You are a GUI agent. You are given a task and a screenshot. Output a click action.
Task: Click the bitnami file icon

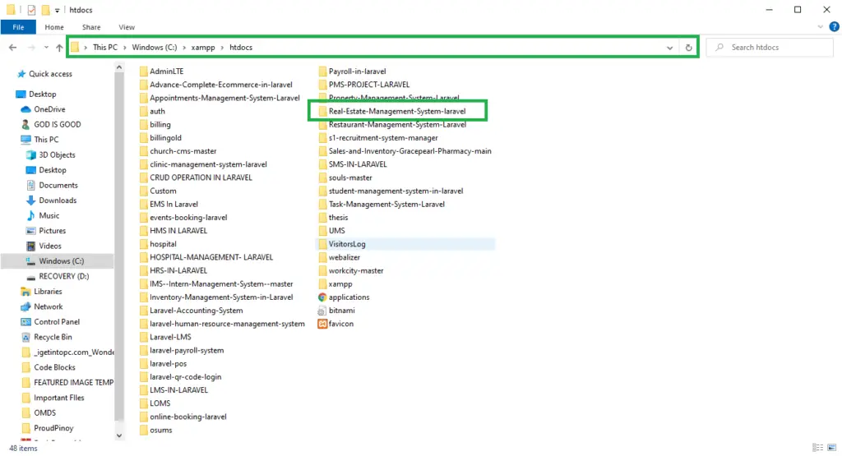323,311
